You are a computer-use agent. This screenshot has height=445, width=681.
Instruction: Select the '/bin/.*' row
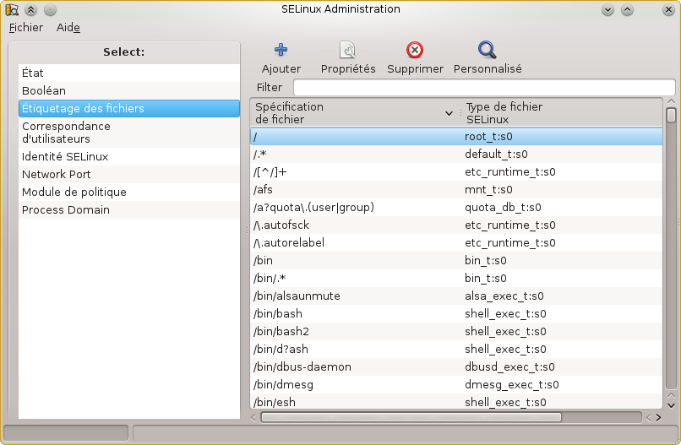(456, 279)
